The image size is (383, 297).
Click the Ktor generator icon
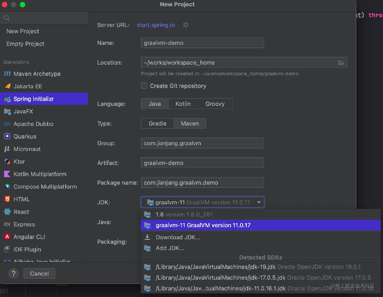click(7, 161)
